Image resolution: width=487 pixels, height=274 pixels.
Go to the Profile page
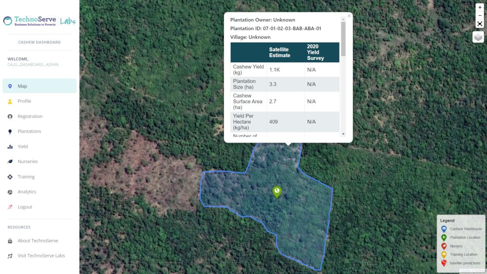tap(24, 101)
